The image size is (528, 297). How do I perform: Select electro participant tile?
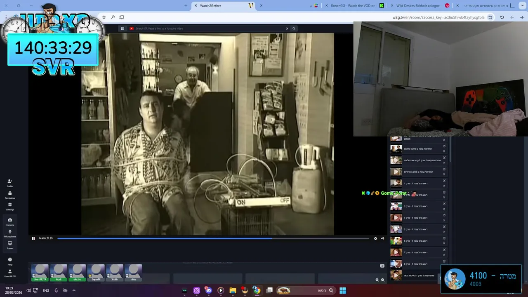77,273
